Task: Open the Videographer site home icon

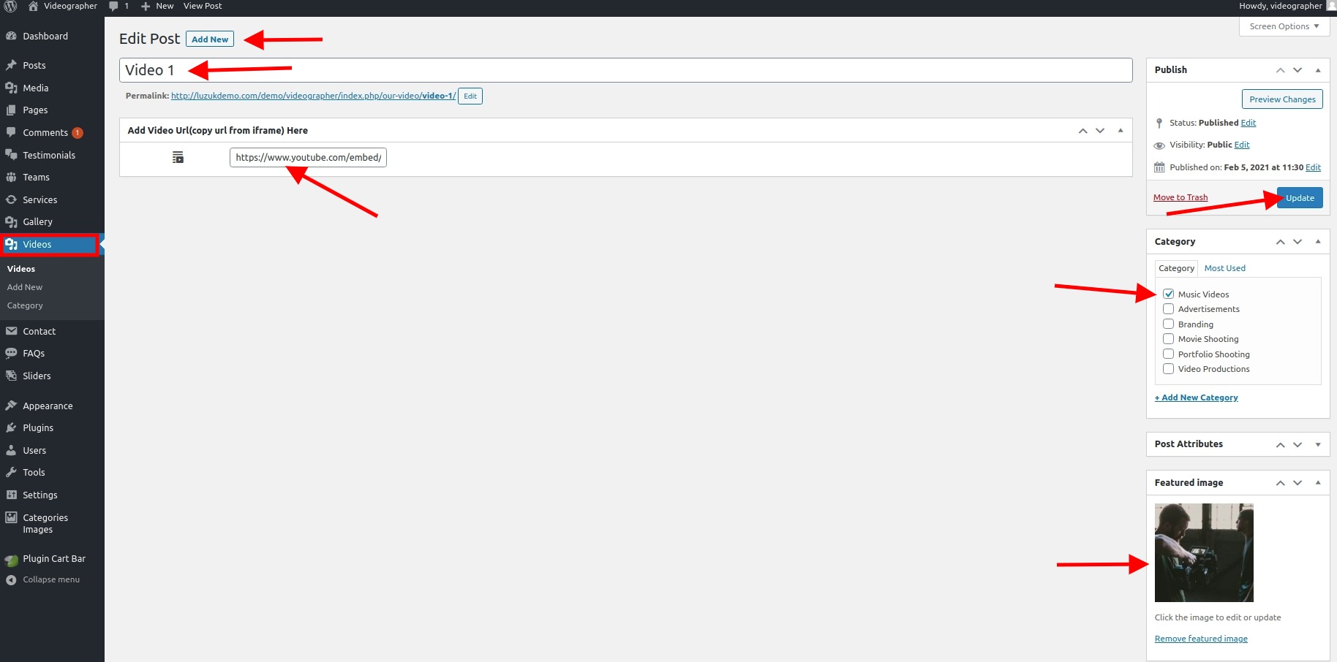Action: click(x=33, y=6)
